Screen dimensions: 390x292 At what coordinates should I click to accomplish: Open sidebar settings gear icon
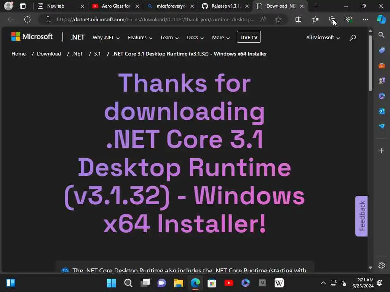(382, 265)
